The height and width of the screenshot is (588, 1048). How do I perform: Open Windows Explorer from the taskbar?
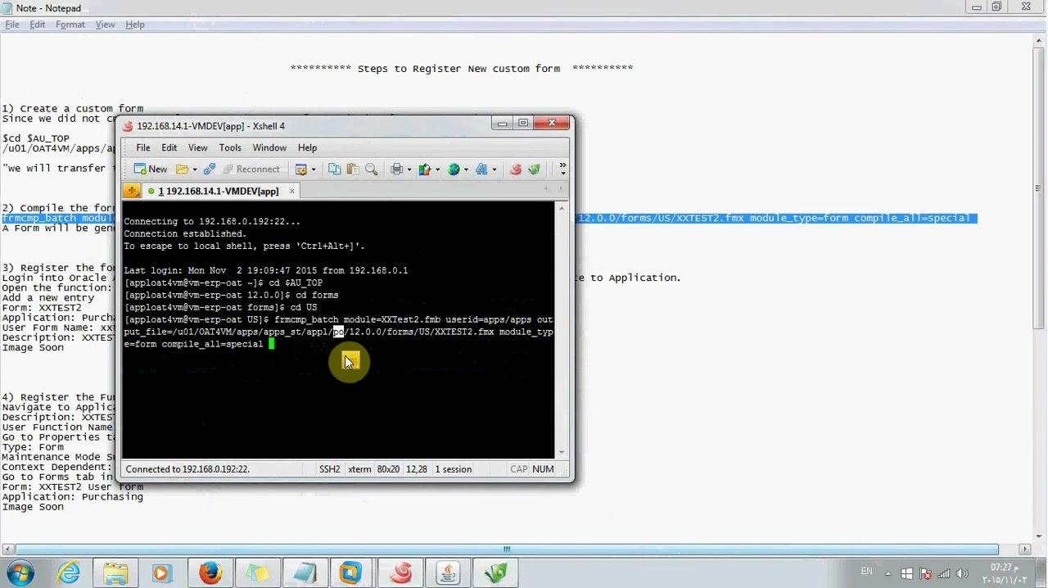115,572
